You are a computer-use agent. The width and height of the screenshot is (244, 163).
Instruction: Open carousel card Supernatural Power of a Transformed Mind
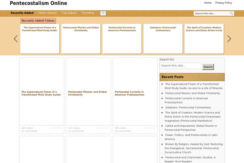pyautogui.click(x=40, y=39)
